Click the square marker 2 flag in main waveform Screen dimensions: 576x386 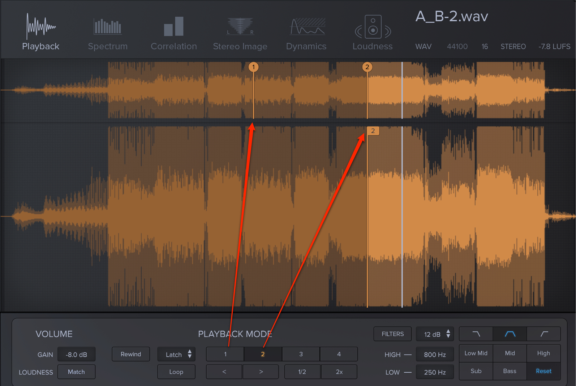(373, 131)
